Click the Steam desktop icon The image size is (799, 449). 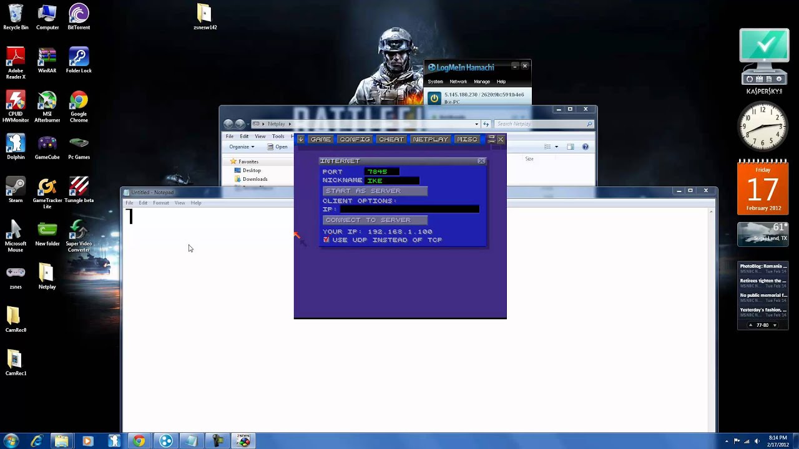pos(16,190)
